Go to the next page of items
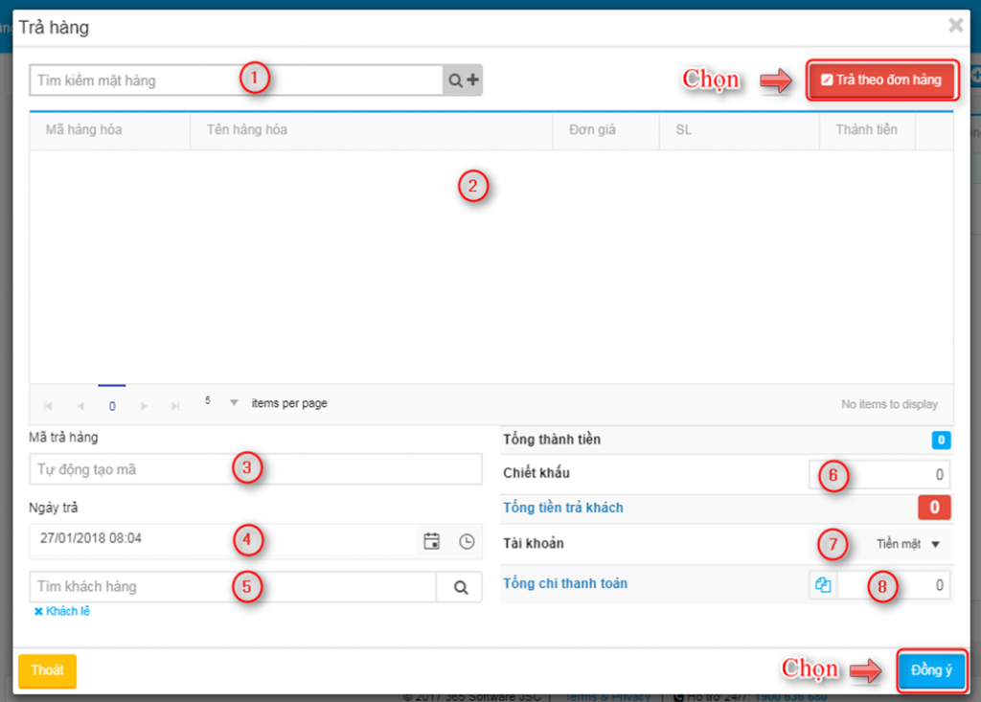Image resolution: width=981 pixels, height=702 pixels. pos(144,406)
